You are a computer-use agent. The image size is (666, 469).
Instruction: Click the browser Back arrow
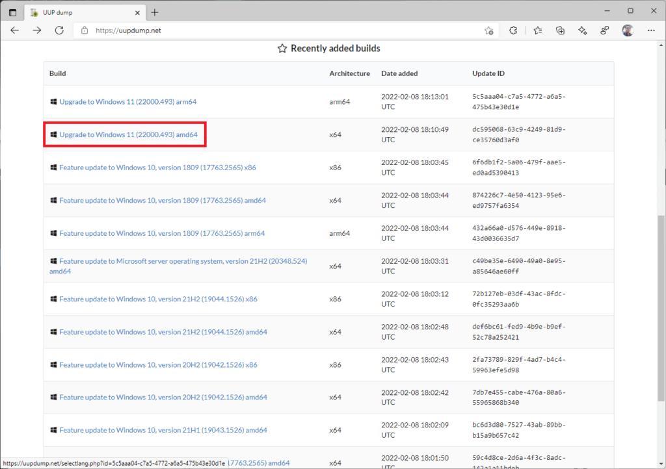click(x=14, y=31)
